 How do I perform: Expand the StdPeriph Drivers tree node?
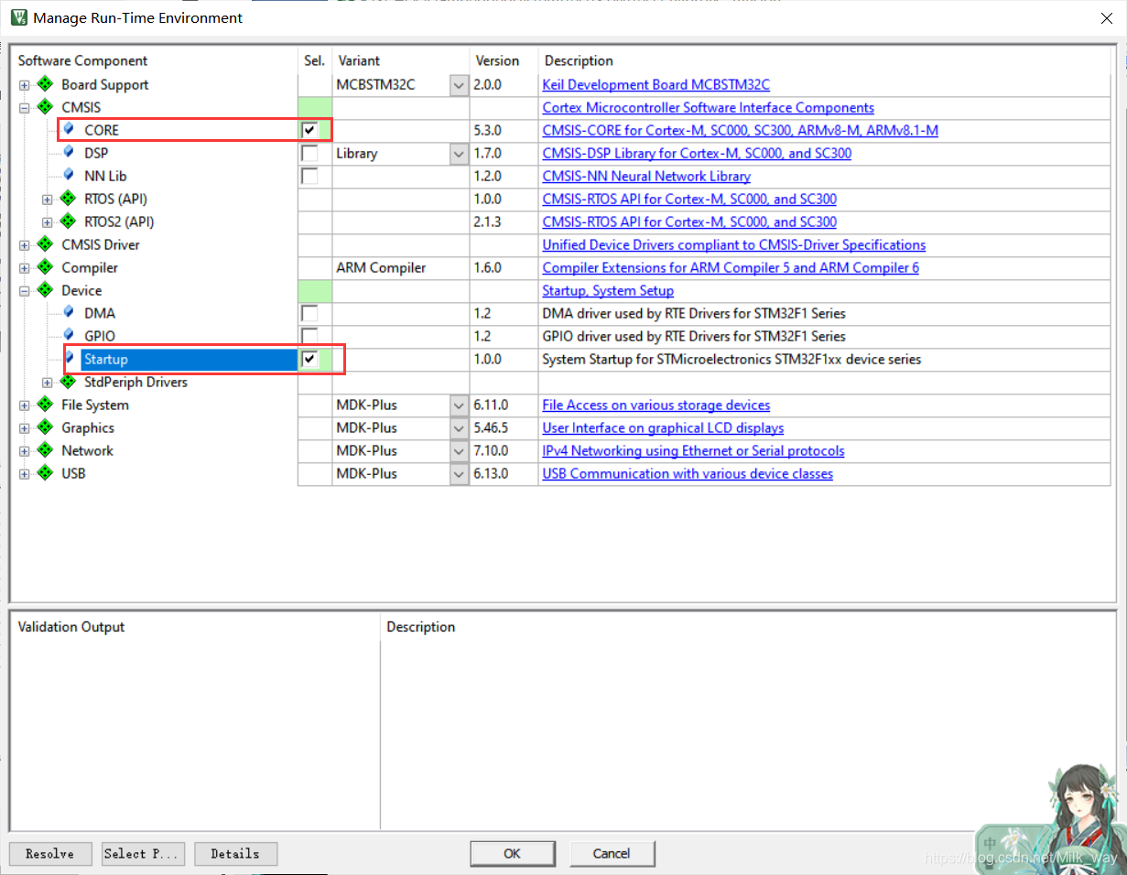click(x=48, y=383)
